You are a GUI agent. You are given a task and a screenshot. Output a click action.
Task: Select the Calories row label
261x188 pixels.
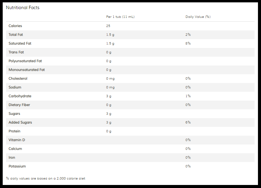point(15,26)
